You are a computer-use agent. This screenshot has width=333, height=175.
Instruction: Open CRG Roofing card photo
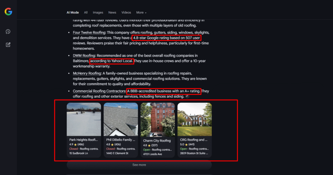[x=194, y=119]
